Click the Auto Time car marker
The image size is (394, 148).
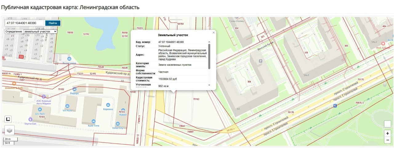[x=94, y=122]
